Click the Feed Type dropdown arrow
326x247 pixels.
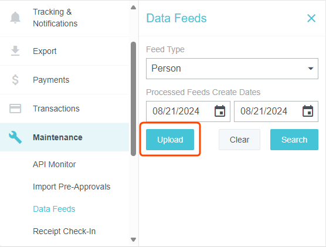311,69
